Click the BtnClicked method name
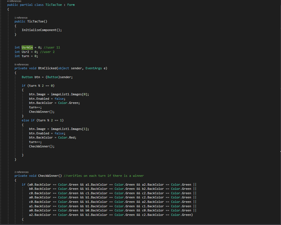The width and height of the screenshot is (281, 225). pos(47,68)
